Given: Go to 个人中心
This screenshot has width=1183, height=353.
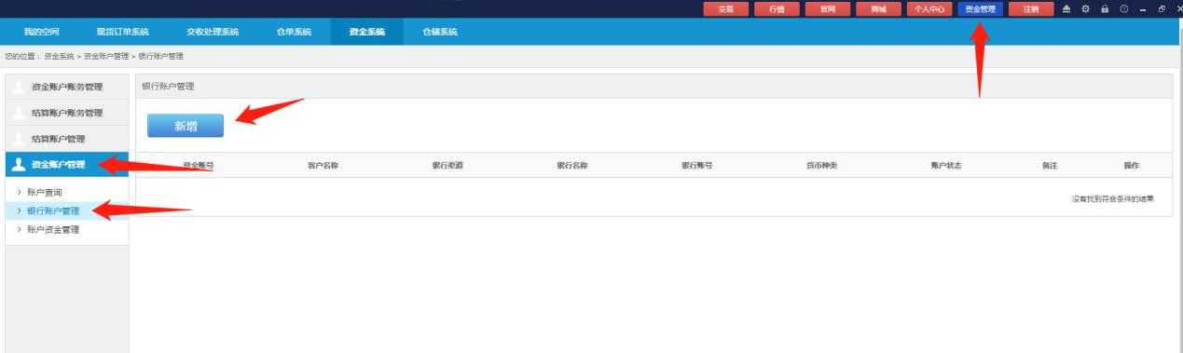Looking at the screenshot, I should [929, 9].
